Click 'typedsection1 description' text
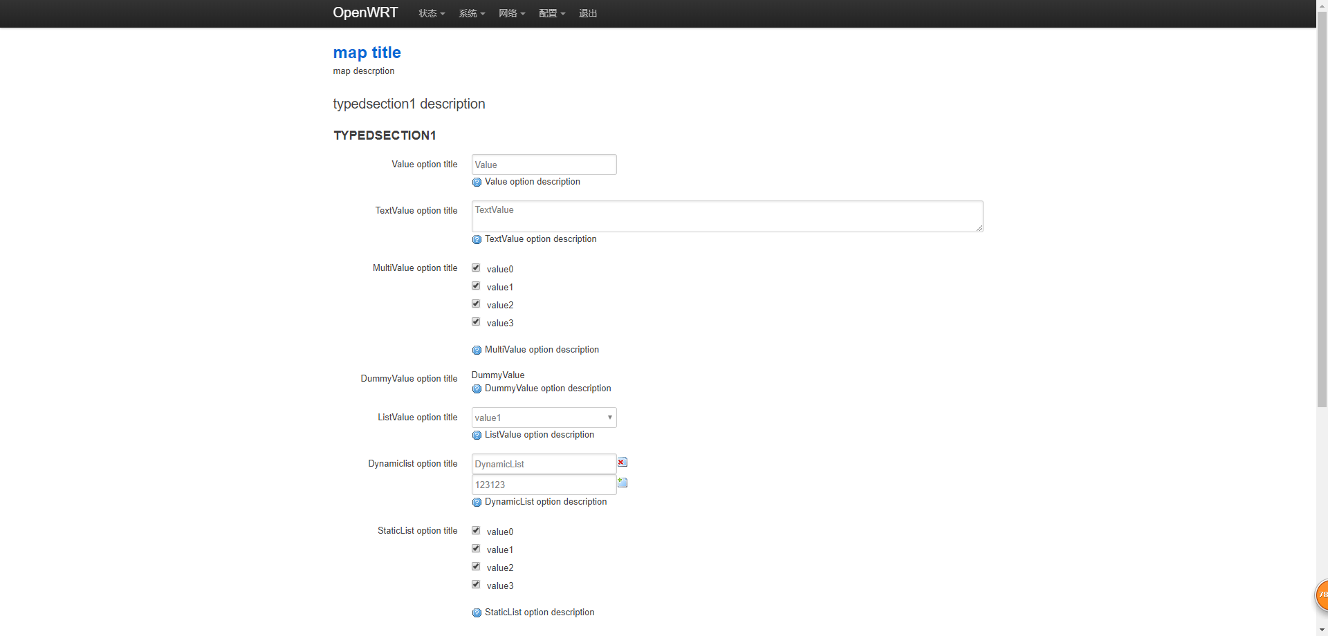The width and height of the screenshot is (1328, 636). coord(409,104)
